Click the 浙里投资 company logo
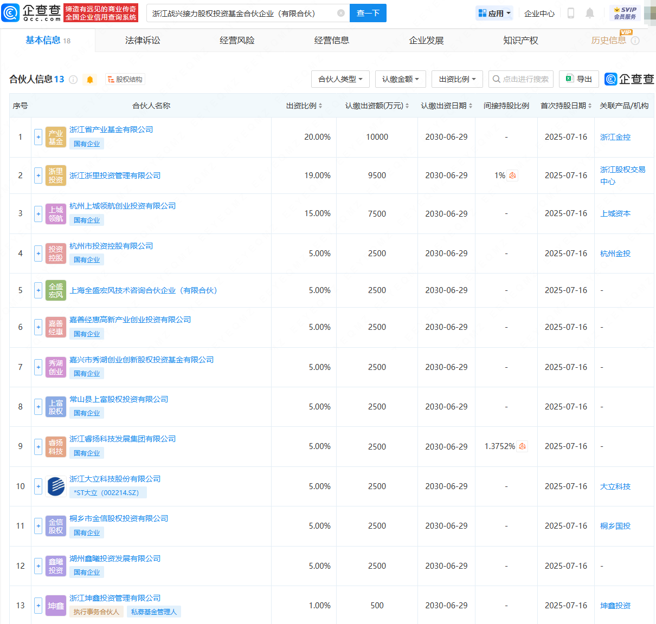Image resolution: width=656 pixels, height=624 pixels. [x=56, y=175]
